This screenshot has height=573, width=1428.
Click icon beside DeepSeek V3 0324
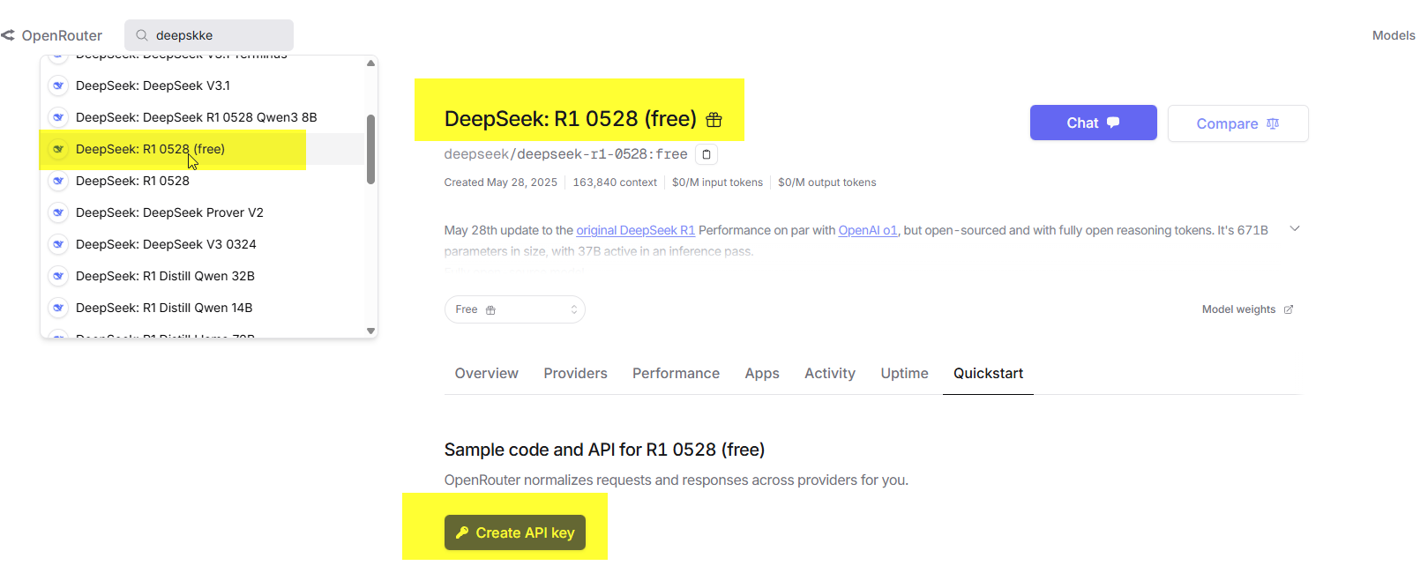(58, 244)
